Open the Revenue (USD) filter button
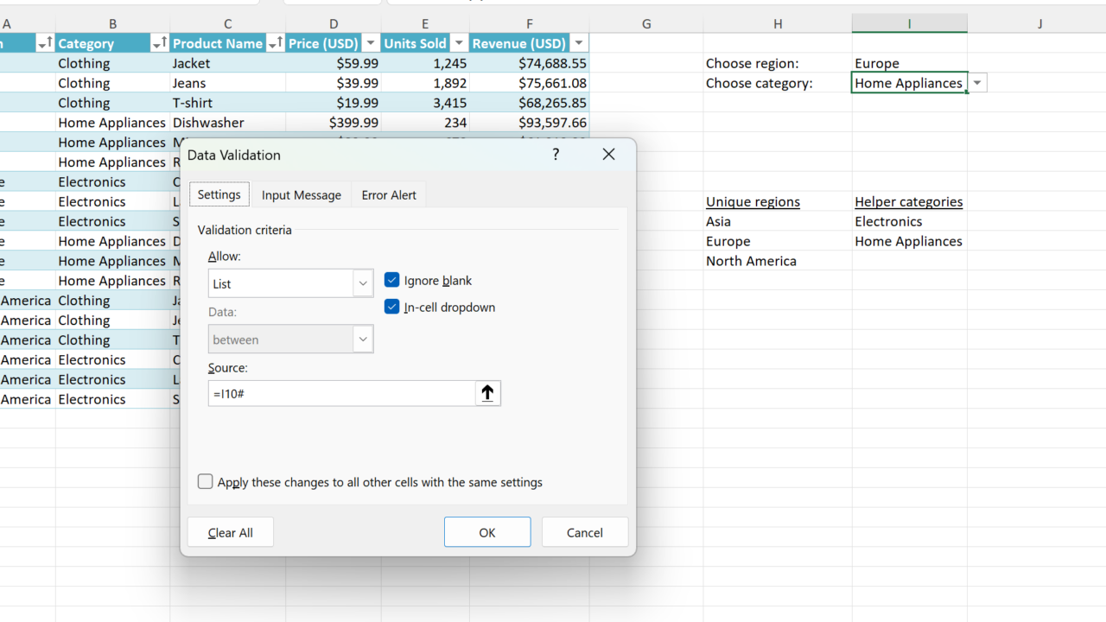1106x622 pixels. pos(578,43)
